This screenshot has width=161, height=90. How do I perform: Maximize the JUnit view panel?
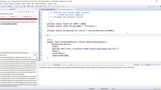pos(36,9)
